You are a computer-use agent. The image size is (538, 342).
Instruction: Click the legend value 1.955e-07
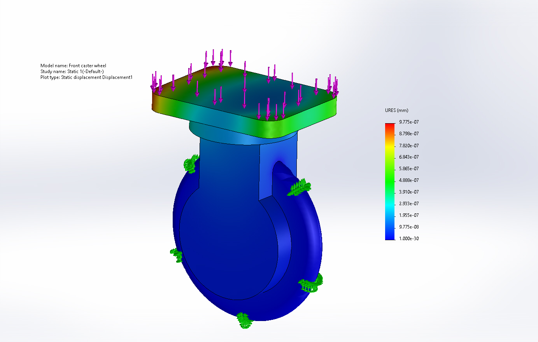click(409, 215)
